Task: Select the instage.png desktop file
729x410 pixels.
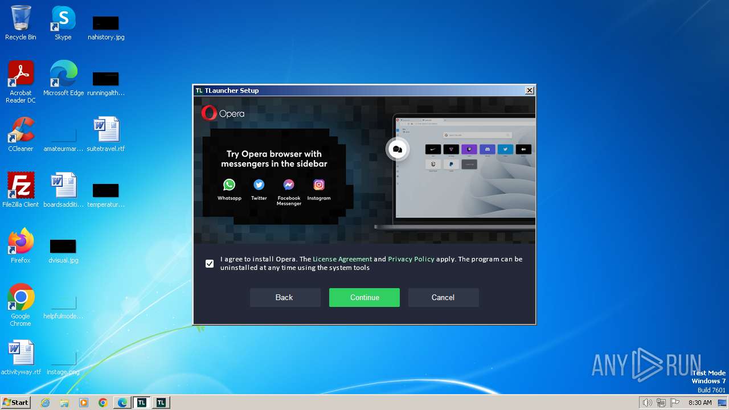Action: [x=63, y=362]
